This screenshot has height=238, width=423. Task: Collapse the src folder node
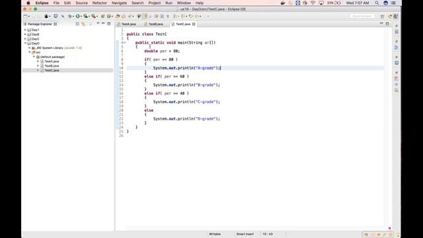30,52
